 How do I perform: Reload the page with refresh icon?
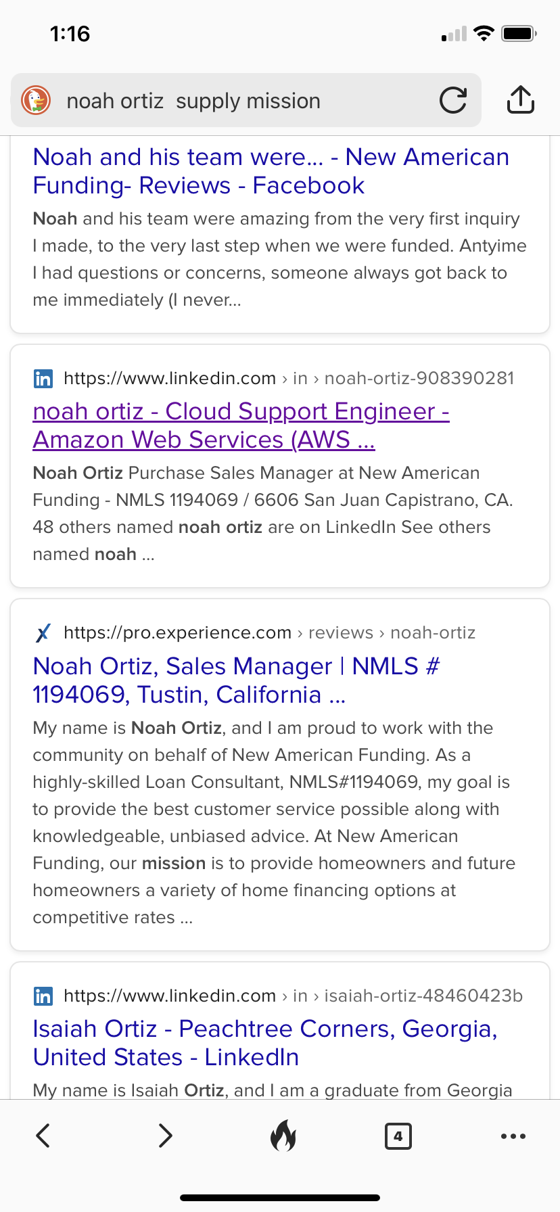453,101
